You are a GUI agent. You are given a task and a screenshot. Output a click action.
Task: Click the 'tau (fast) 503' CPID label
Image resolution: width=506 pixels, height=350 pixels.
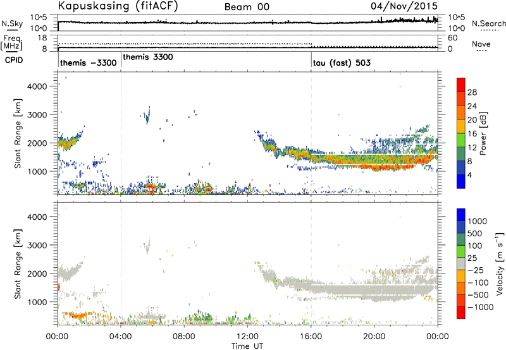coord(342,63)
